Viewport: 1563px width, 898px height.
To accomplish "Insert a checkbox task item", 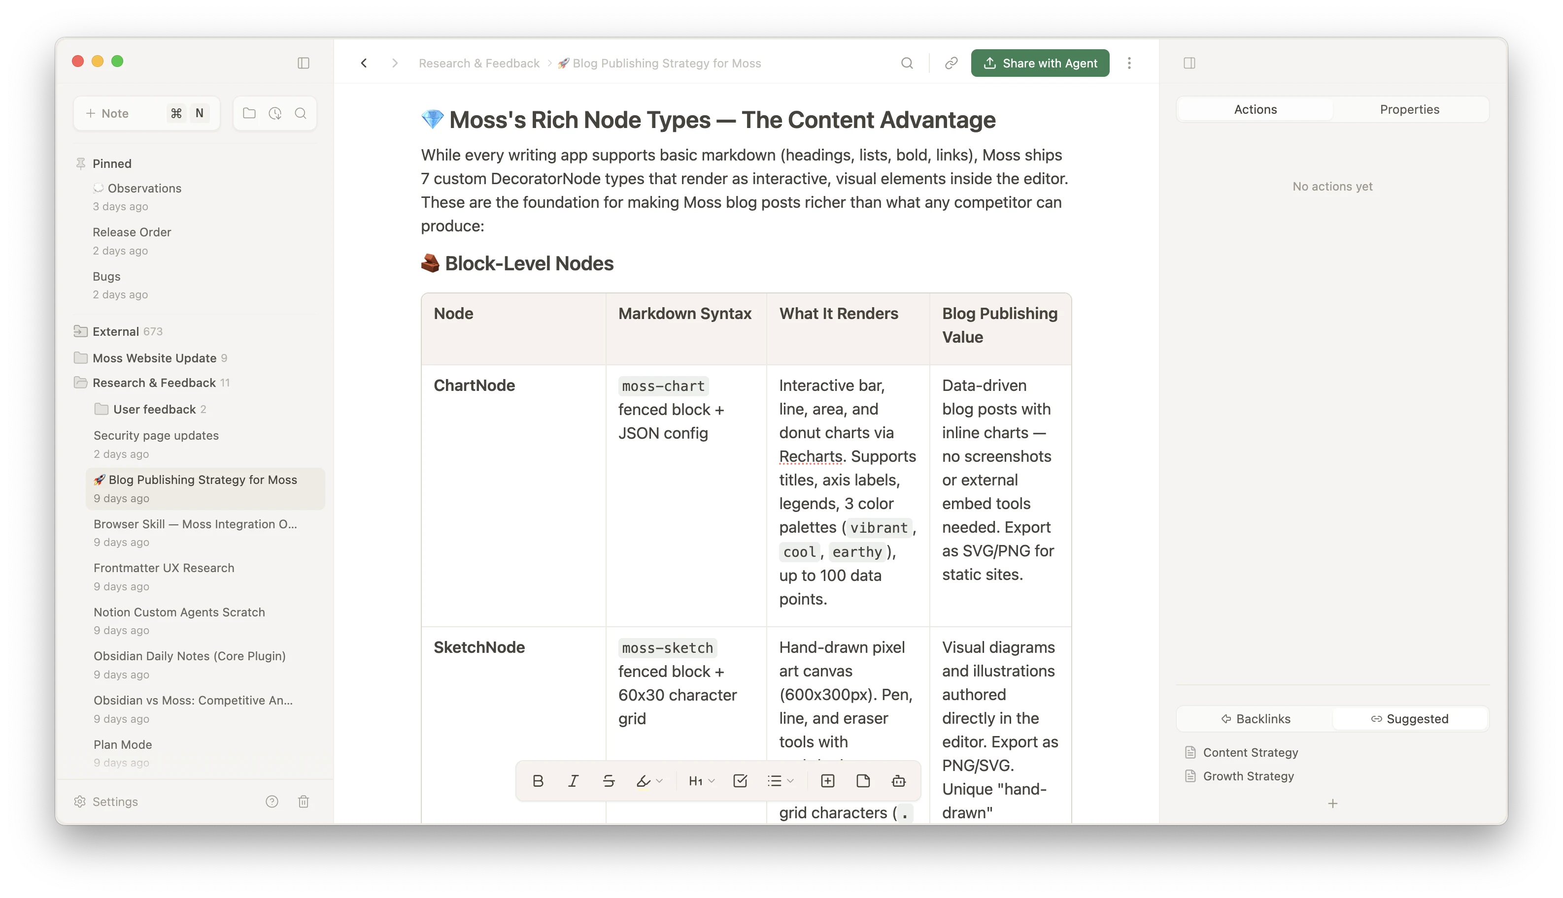I will tap(740, 781).
